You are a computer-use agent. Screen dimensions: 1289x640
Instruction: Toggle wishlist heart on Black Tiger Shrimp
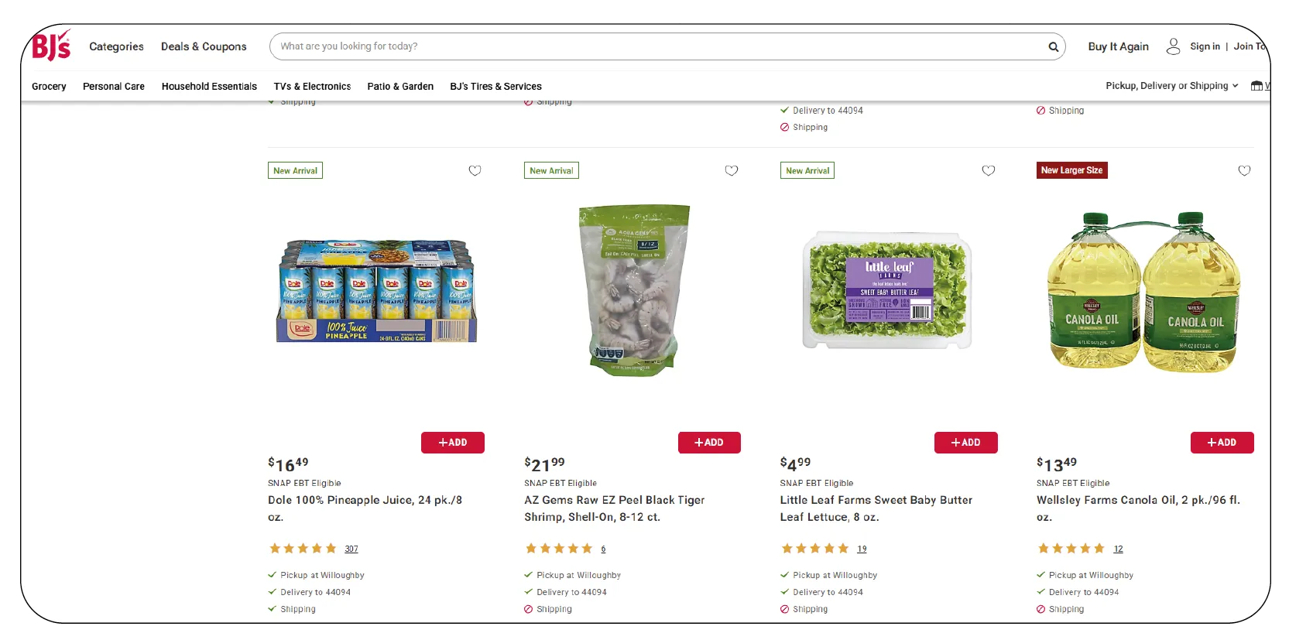tap(731, 170)
